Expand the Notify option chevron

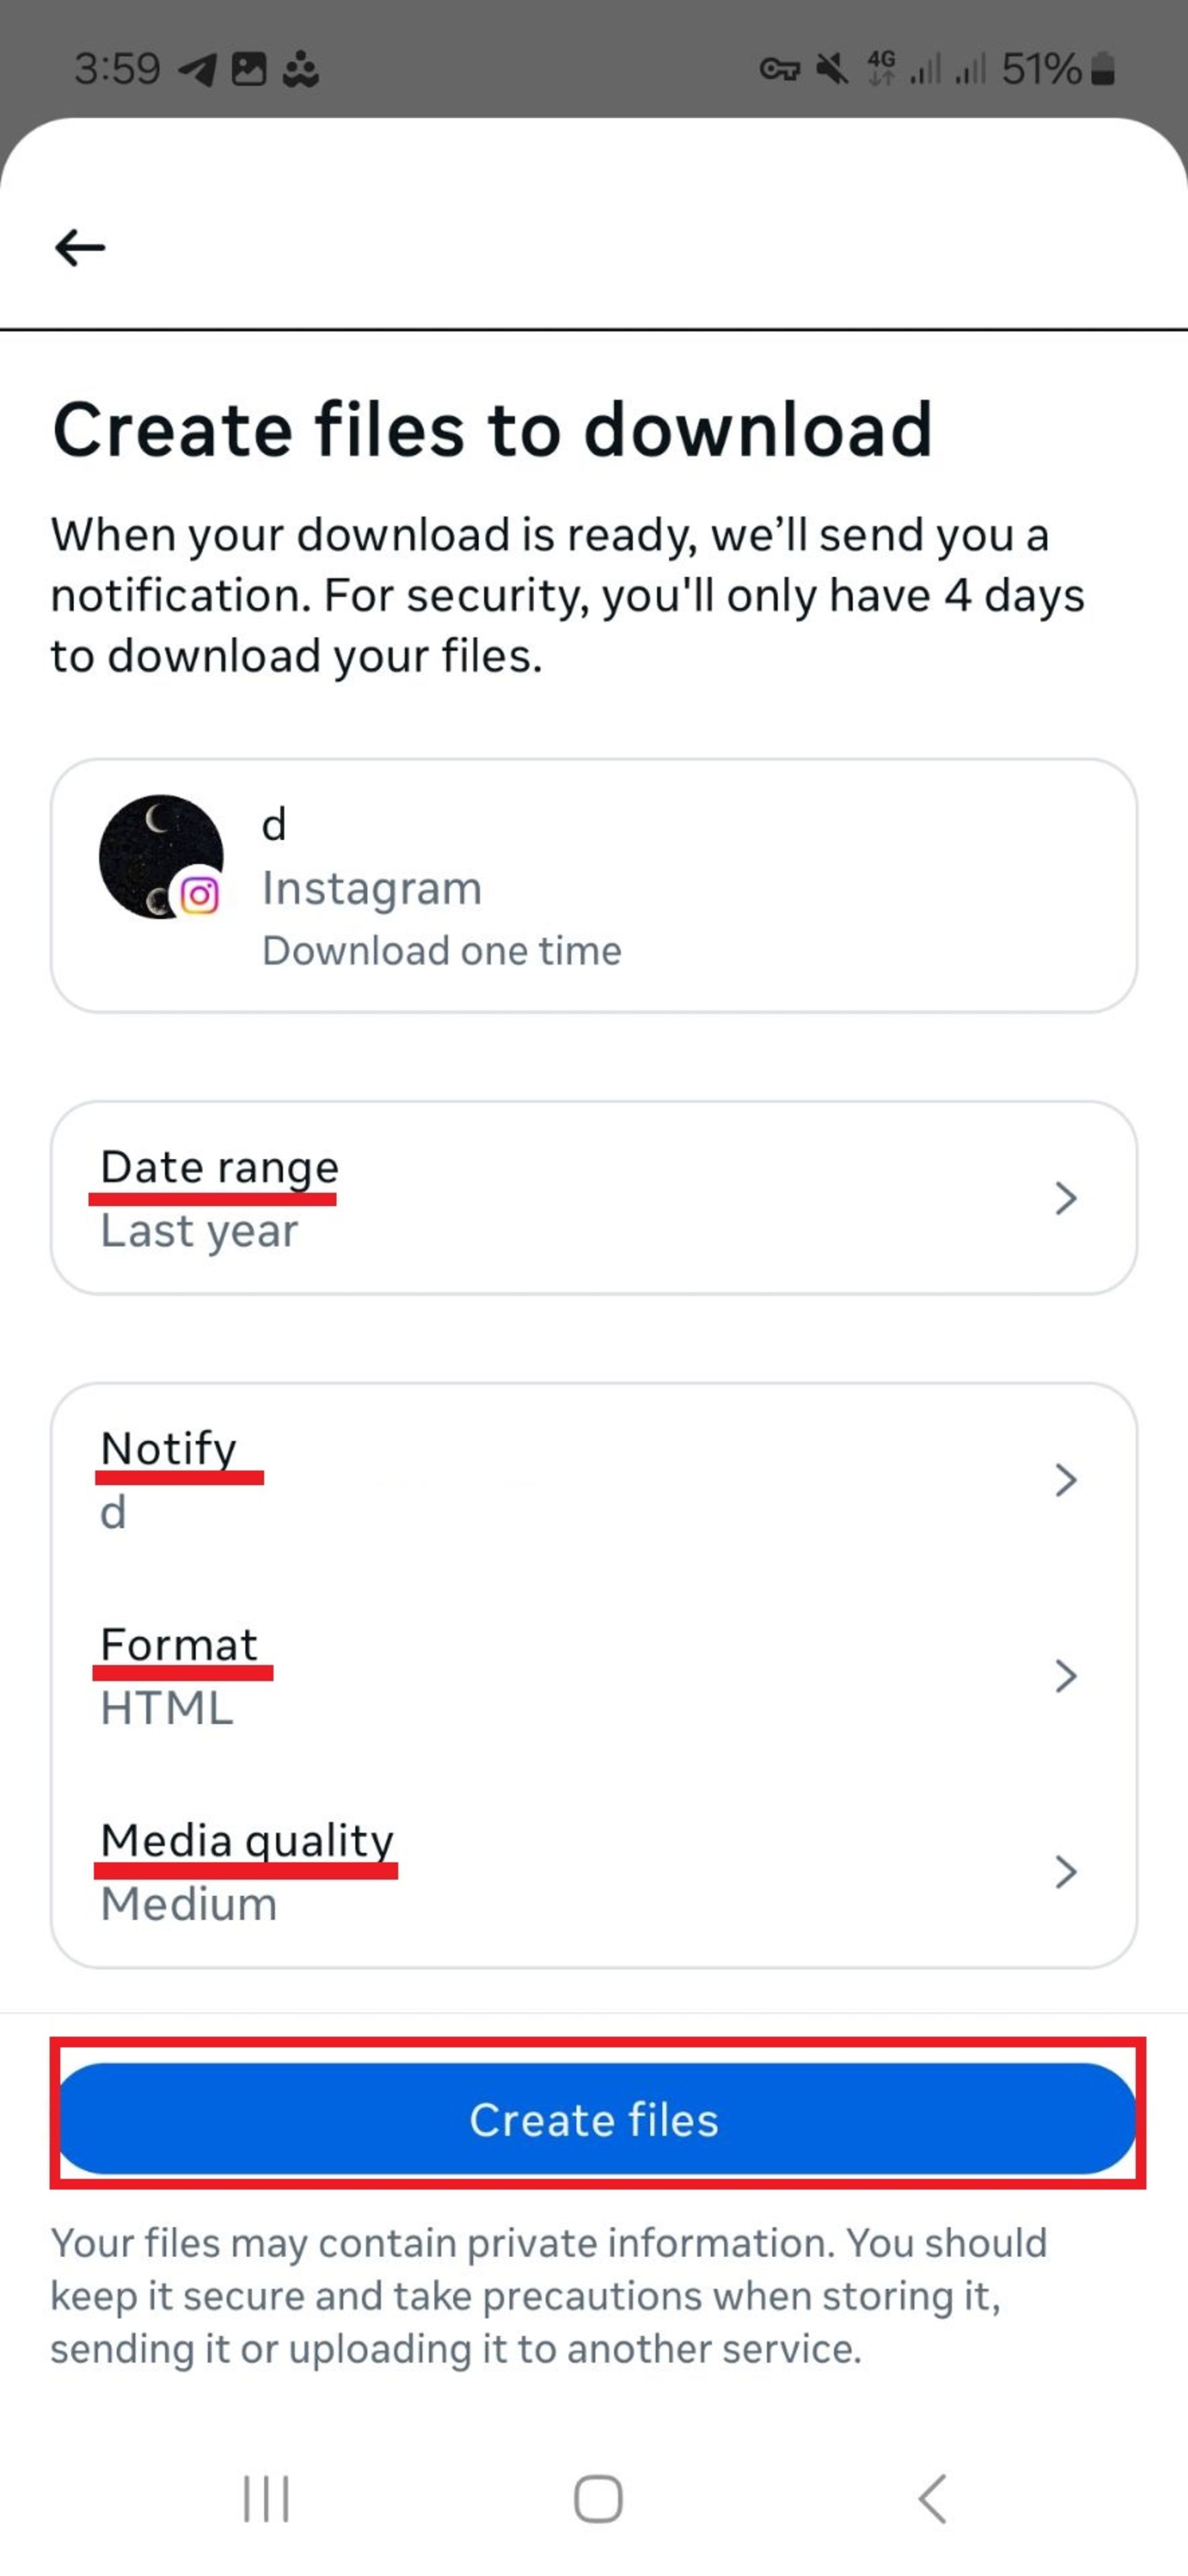pyautogui.click(x=1065, y=1479)
